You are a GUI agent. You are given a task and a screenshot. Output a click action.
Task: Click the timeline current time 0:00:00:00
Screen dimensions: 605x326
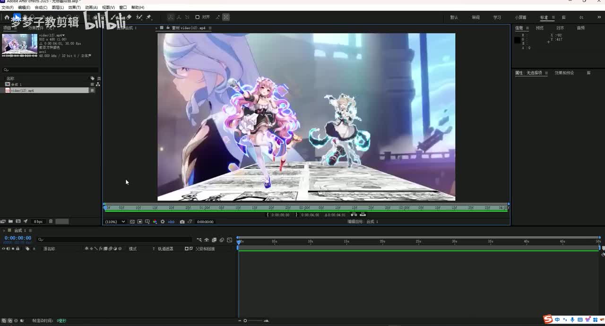point(18,238)
